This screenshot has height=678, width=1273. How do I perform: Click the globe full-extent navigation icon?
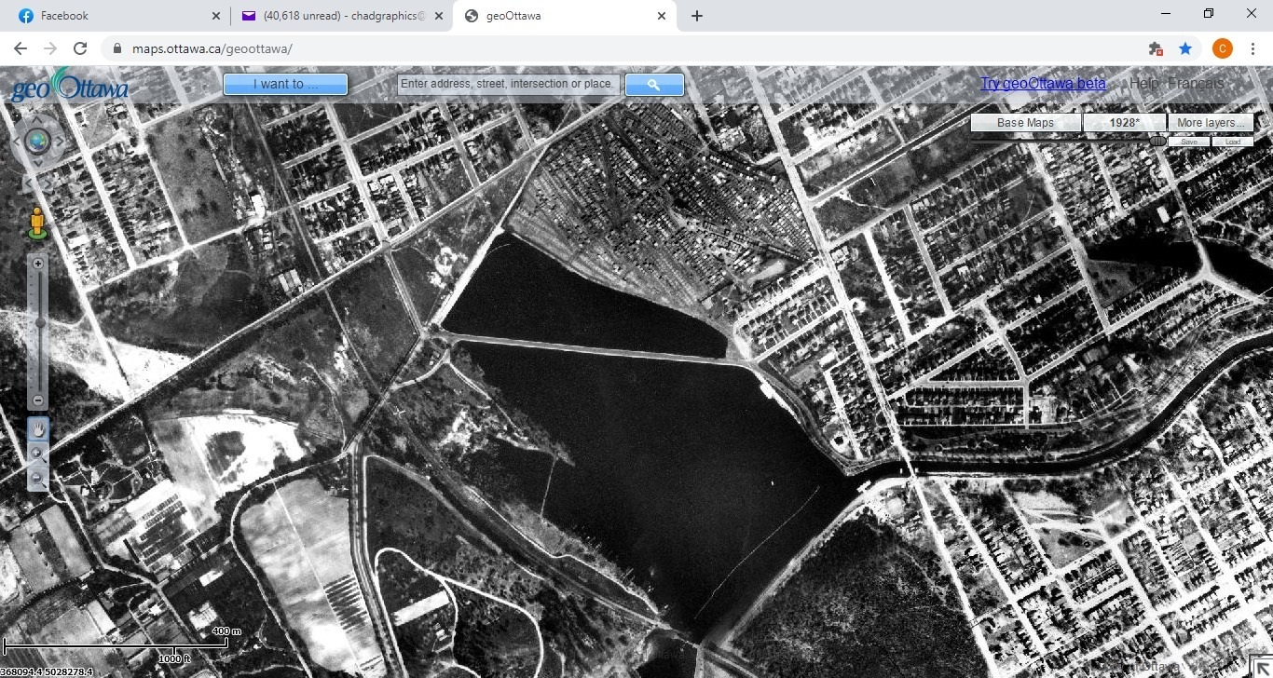coord(38,142)
